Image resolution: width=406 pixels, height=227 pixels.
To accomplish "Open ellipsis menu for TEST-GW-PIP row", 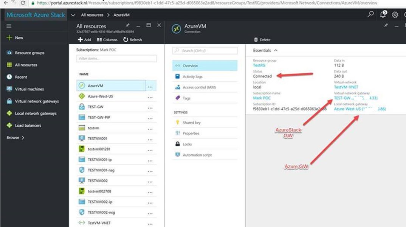I will pyautogui.click(x=150, y=119).
